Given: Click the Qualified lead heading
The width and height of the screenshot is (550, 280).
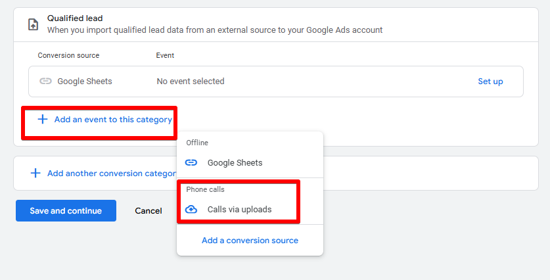Looking at the screenshot, I should (x=75, y=18).
